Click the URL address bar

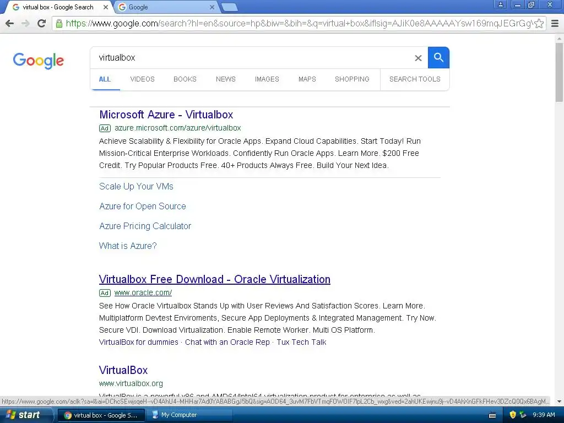click(299, 23)
